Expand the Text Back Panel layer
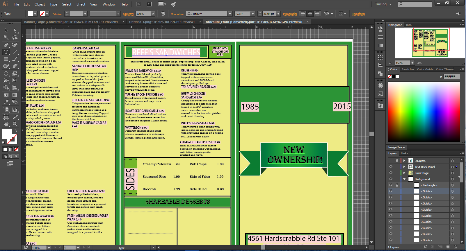The width and height of the screenshot is (466, 251). point(404,167)
